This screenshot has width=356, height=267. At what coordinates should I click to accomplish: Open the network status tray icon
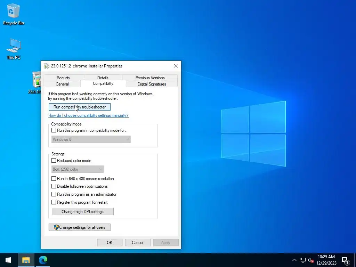pyautogui.click(x=303, y=260)
